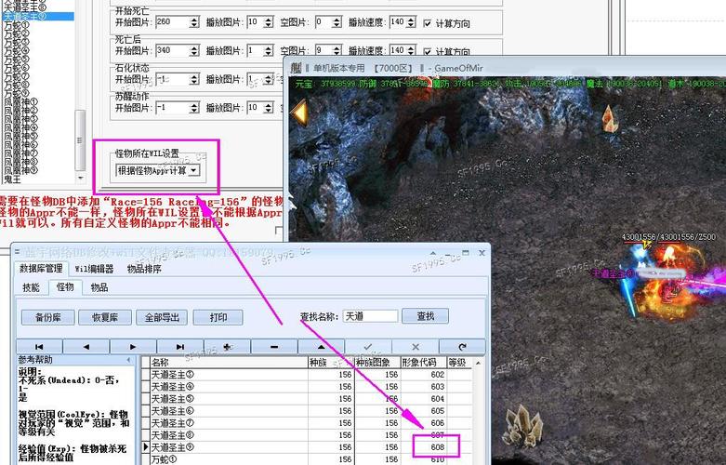Click spinner of 石化状态 开始图片 -1
Viewport: 726px width, 465px height.
(194, 79)
